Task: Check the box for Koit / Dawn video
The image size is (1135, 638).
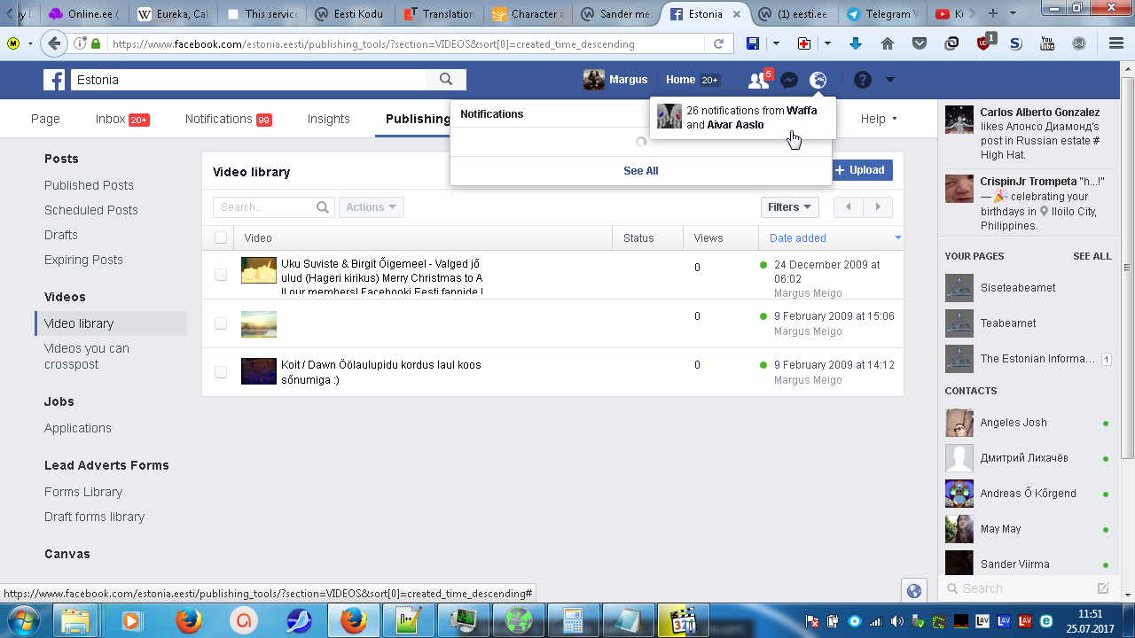Action: [x=221, y=372]
